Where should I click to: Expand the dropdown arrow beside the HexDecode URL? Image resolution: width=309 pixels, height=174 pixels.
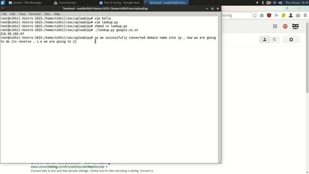click(107, 167)
